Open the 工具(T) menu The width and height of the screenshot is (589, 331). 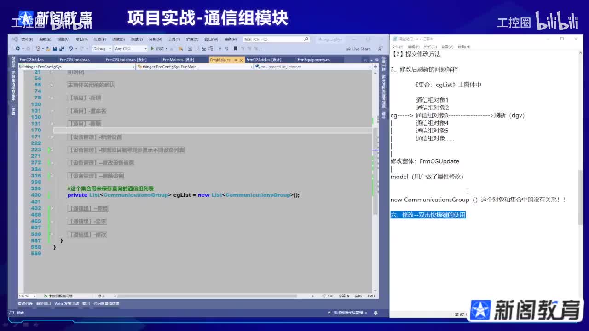173,40
